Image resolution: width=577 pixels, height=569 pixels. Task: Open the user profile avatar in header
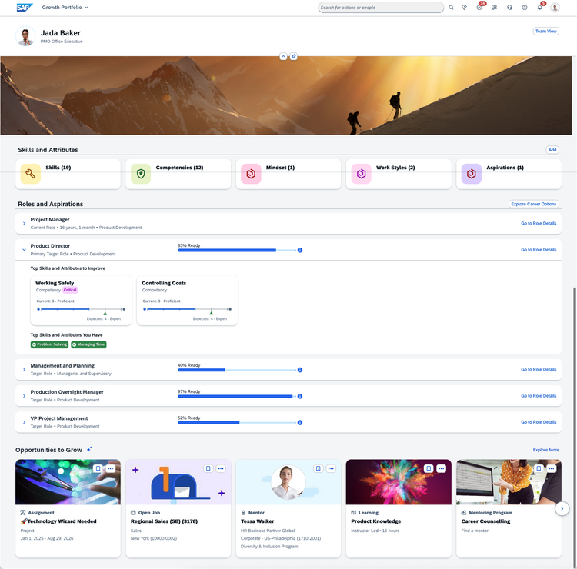tap(555, 8)
